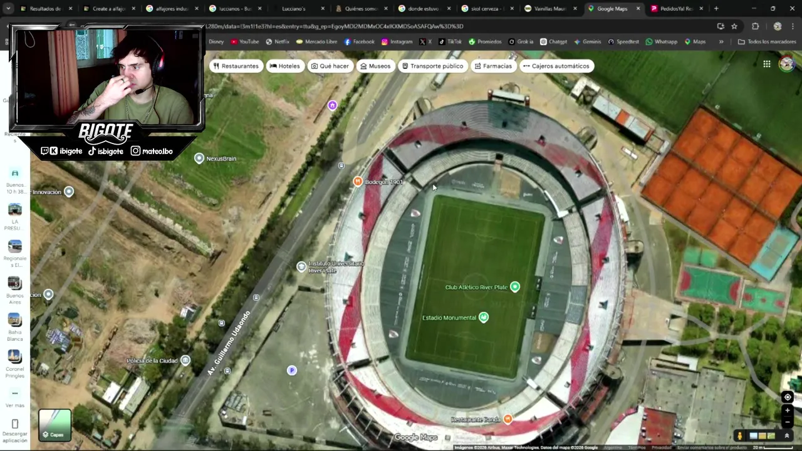
Task: Open Bodegón 1901 restaurant pin
Action: pos(357,182)
